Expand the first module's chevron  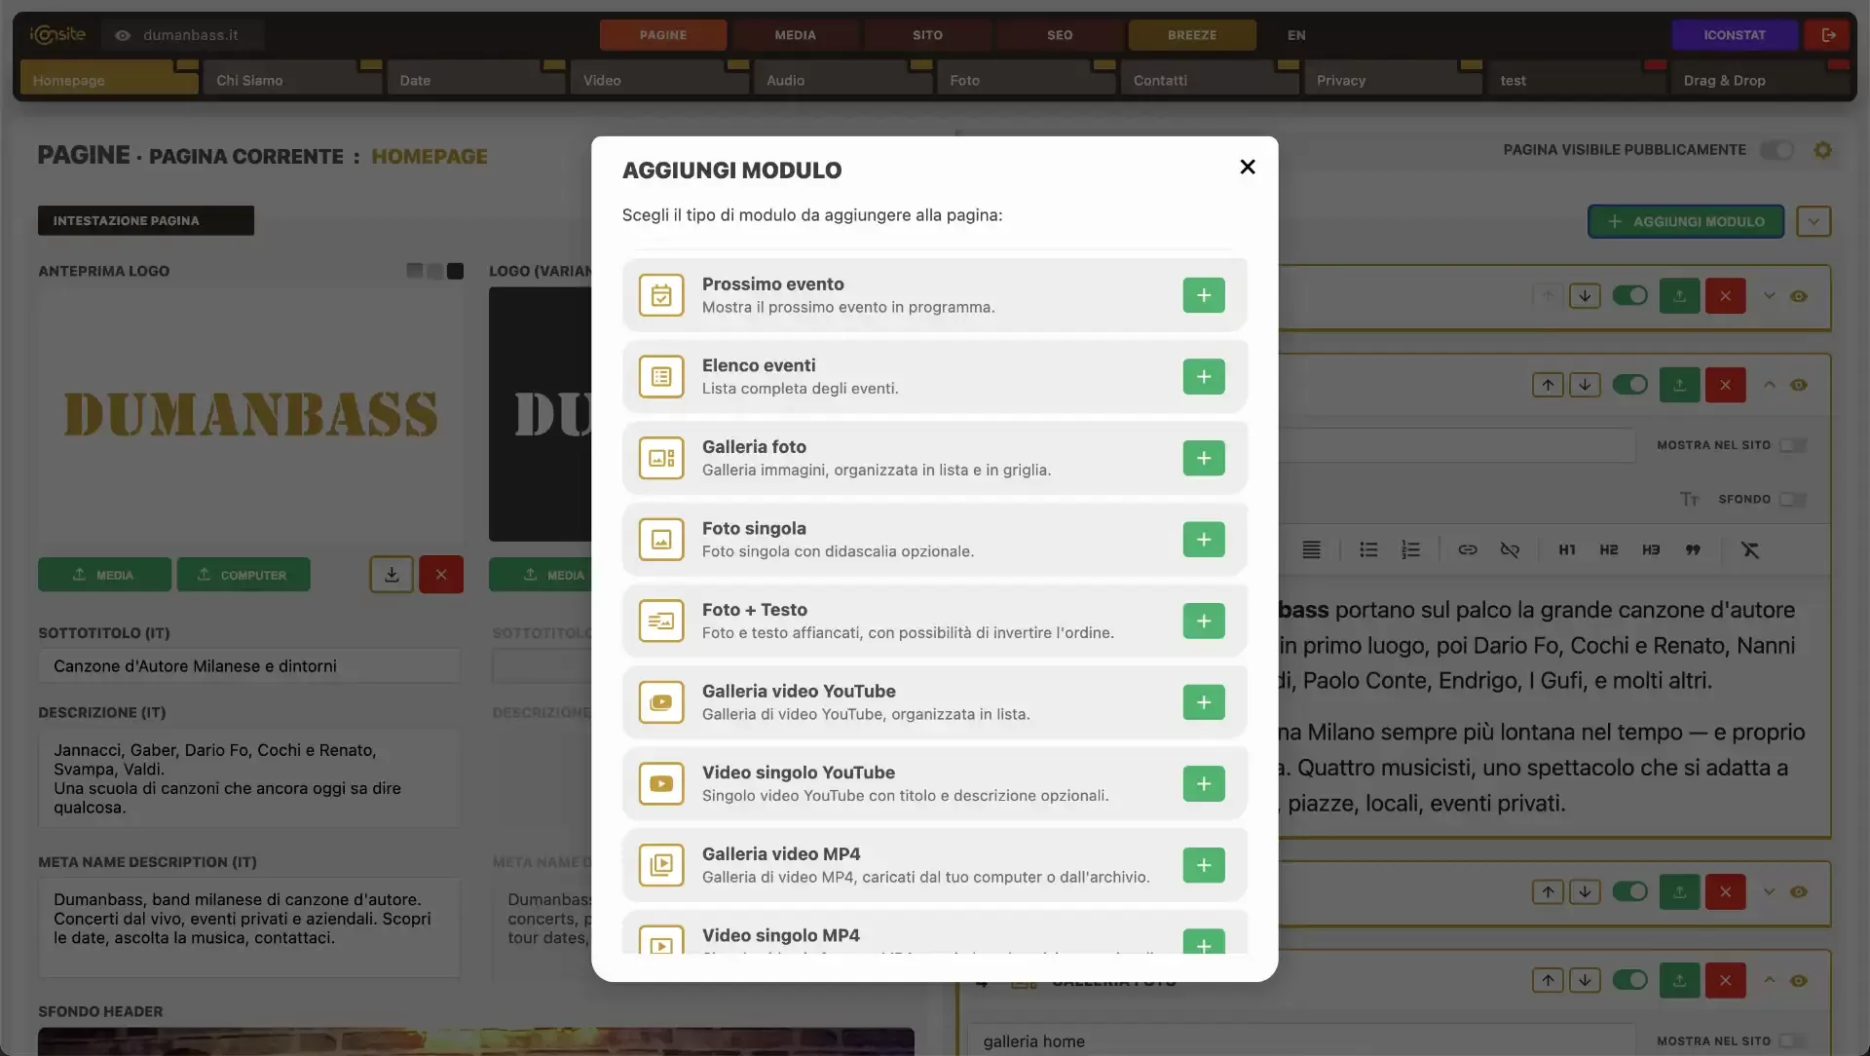click(1769, 296)
